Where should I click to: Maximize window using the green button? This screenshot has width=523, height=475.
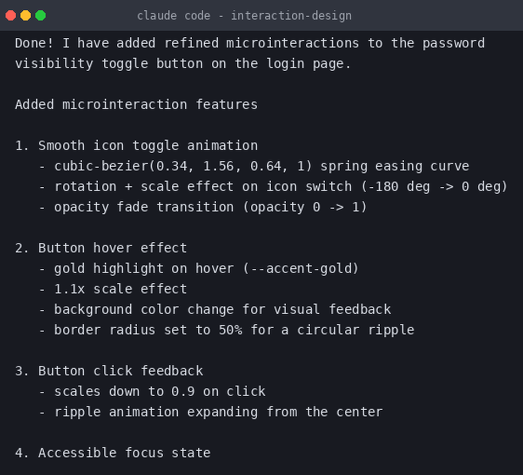40,15
